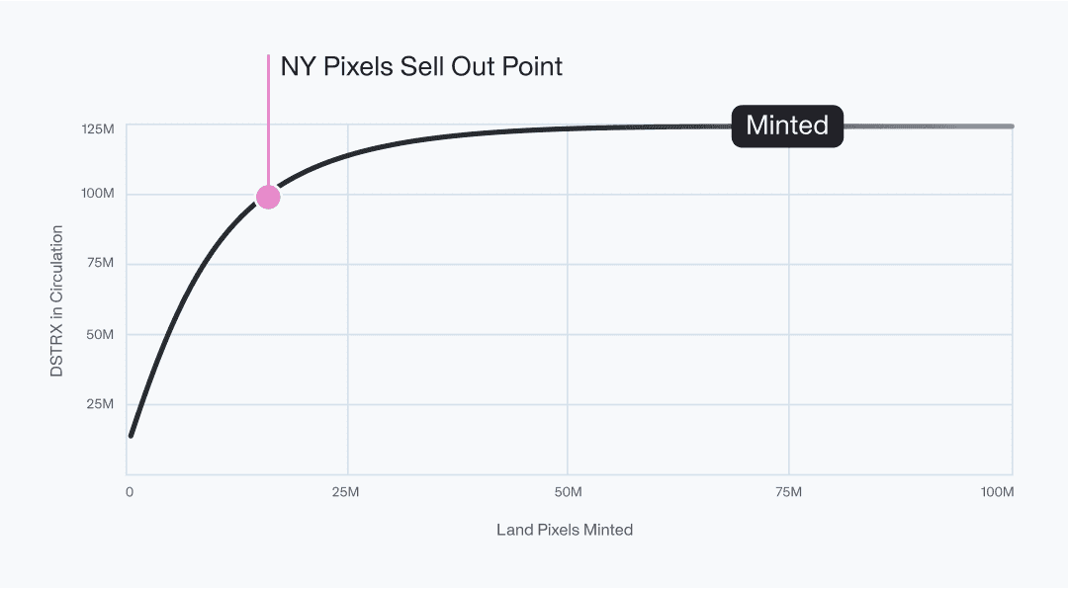Click the Minted label badge

(787, 126)
